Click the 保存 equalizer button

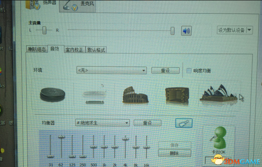(174, 145)
